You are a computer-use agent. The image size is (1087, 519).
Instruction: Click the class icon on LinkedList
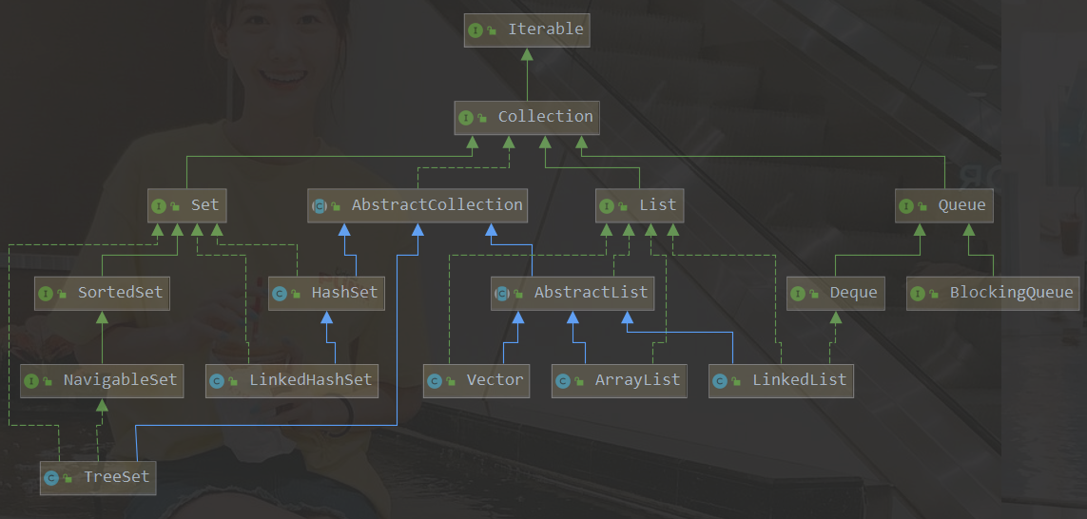click(x=720, y=381)
